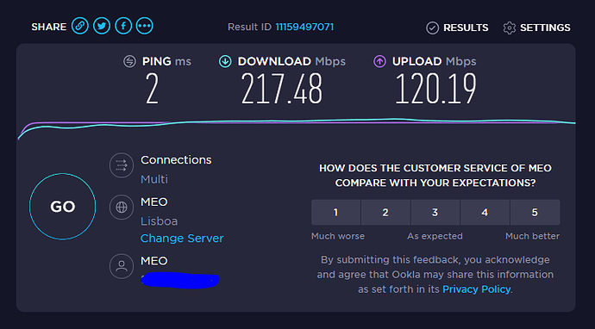
Task: Open more share options ellipsis icon
Action: pos(145,26)
